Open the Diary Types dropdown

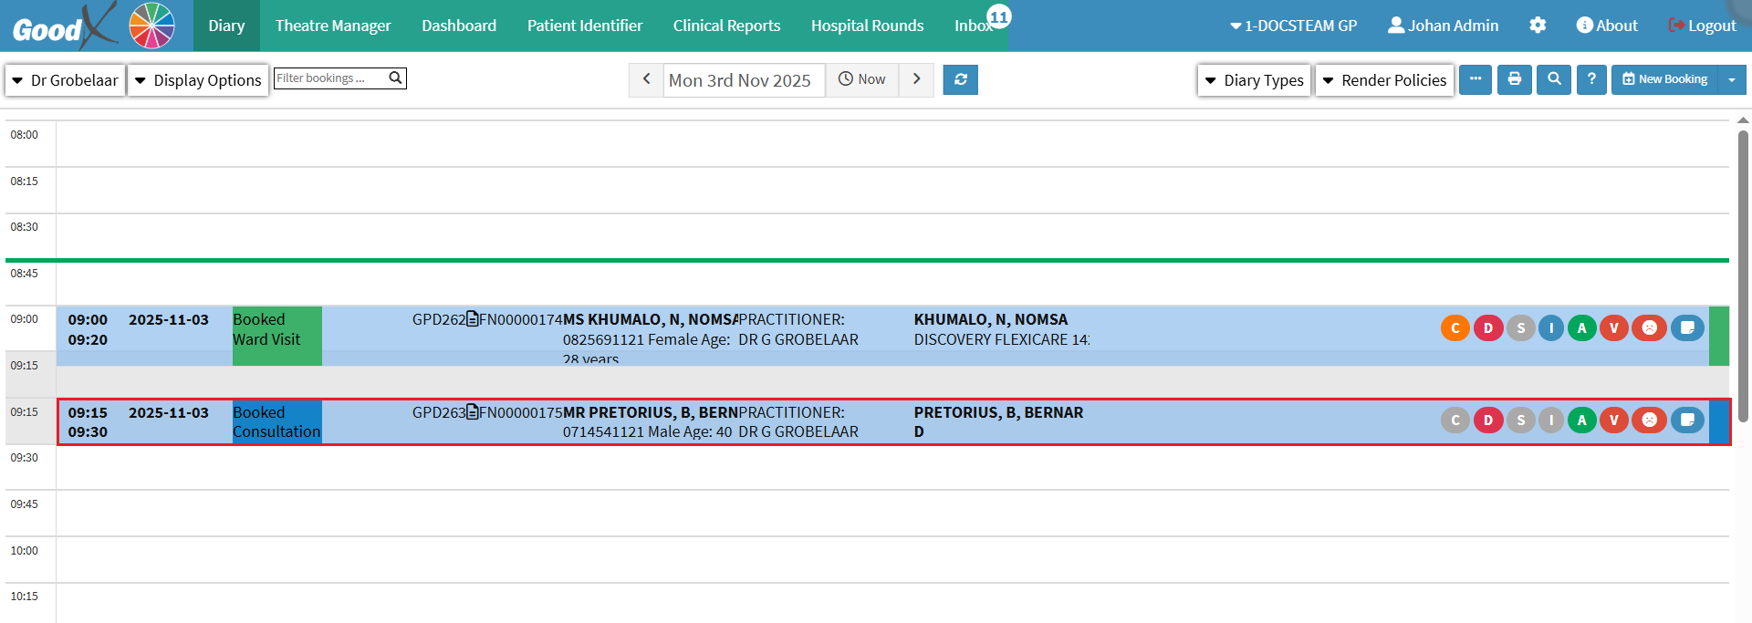[x=1254, y=80]
